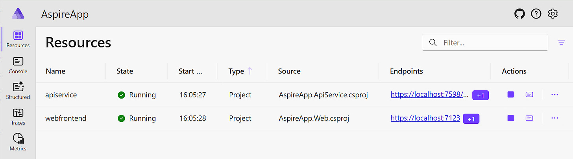Click the Aspire logo icon
573x159 pixels.
tap(18, 14)
